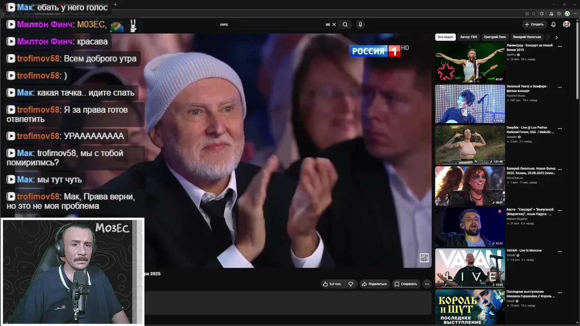
Task: Click the DiscoClub_su channel name
Action: (x=514, y=178)
